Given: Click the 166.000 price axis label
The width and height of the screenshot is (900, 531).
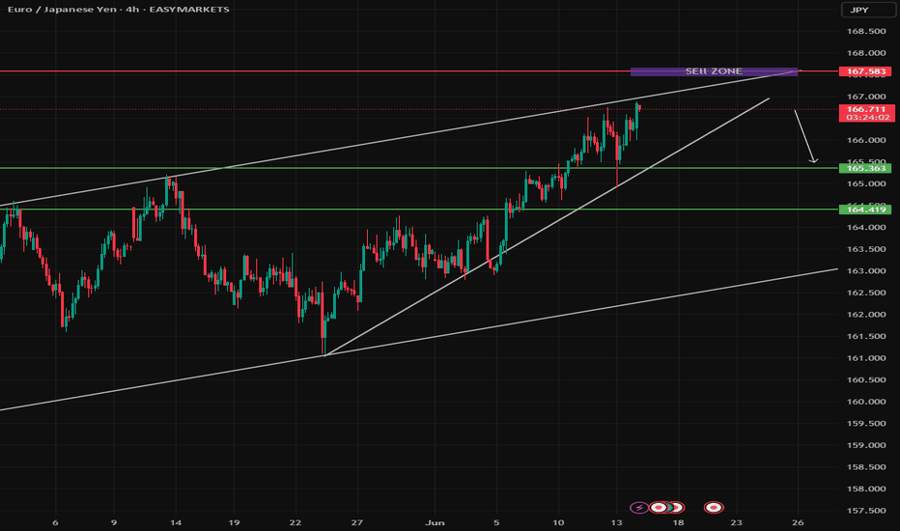Looking at the screenshot, I should [x=865, y=140].
